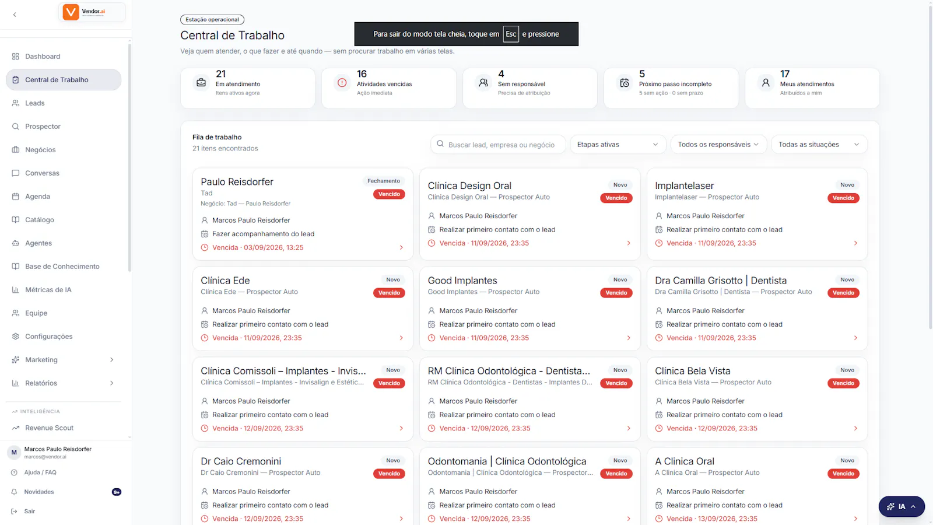Click Clínica Bela Vista card title
This screenshot has height=525, width=933.
(693, 371)
